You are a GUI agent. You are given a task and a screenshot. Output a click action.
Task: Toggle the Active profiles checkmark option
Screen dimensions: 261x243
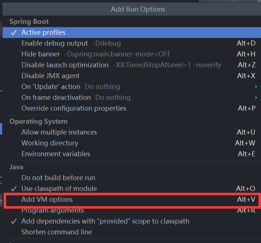(x=132, y=33)
